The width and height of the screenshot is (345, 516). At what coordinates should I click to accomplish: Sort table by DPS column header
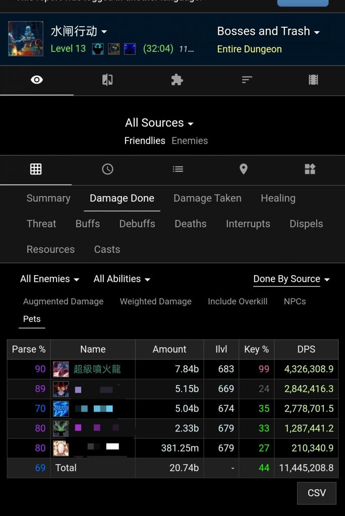pos(306,349)
